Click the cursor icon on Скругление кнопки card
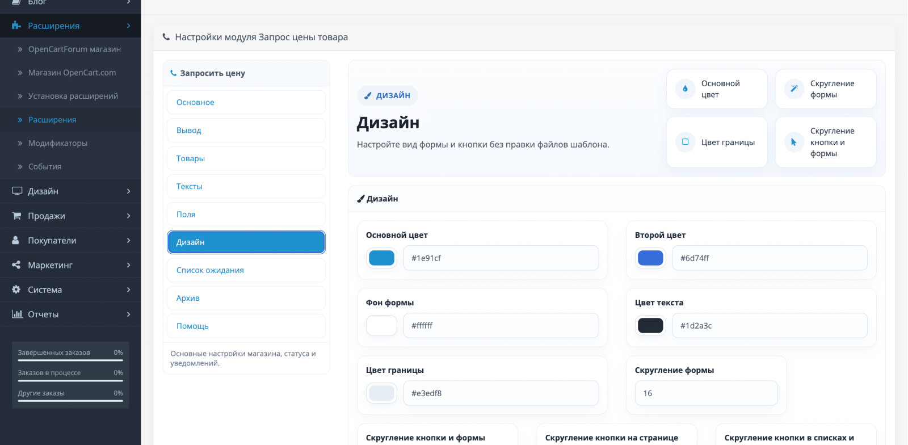908x445 pixels. click(x=794, y=142)
